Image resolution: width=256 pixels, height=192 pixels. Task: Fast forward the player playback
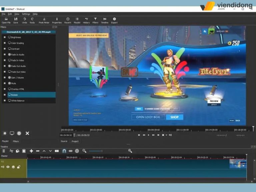pyautogui.click(x=153, y=135)
